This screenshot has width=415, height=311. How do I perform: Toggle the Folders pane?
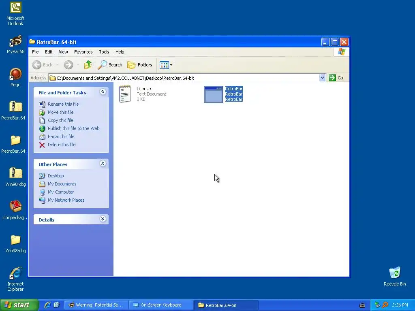(x=140, y=65)
